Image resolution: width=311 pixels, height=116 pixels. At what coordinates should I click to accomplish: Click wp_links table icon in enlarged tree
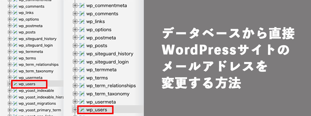(82, 21)
